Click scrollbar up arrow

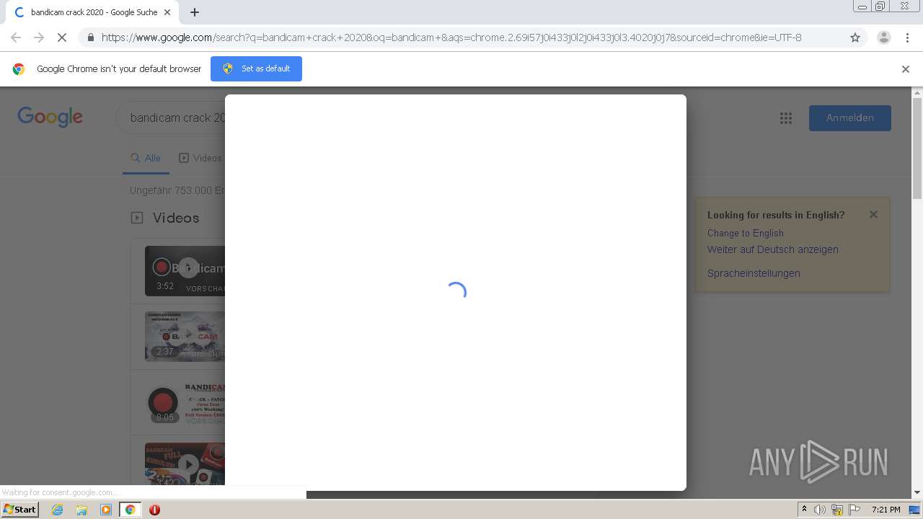(x=917, y=92)
